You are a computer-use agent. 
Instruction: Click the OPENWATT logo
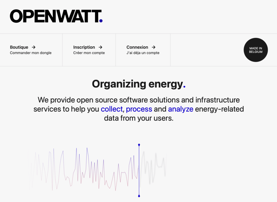pyautogui.click(x=55, y=16)
